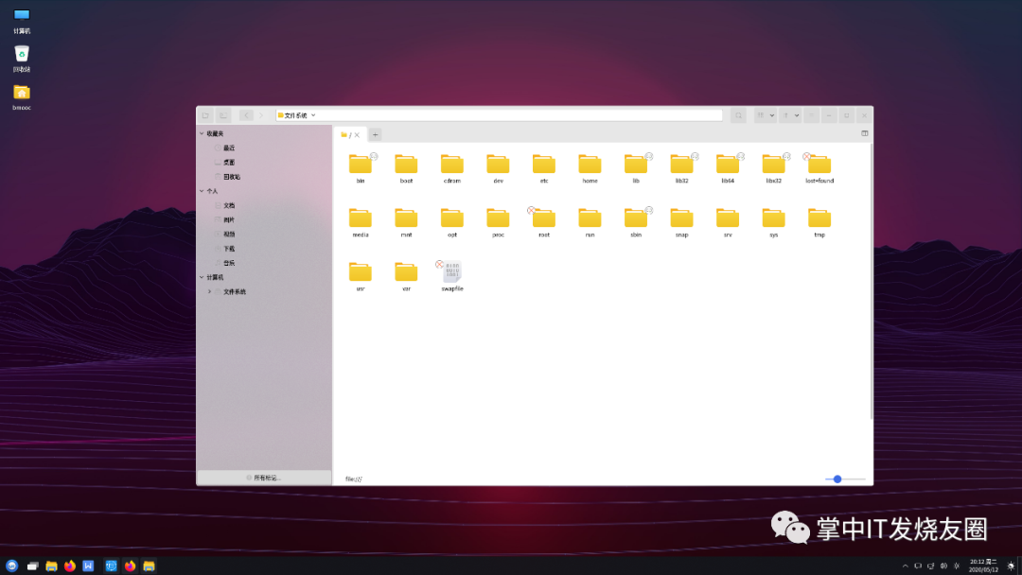The width and height of the screenshot is (1022, 575).
Task: Close the "/" tab
Action: coord(357,135)
